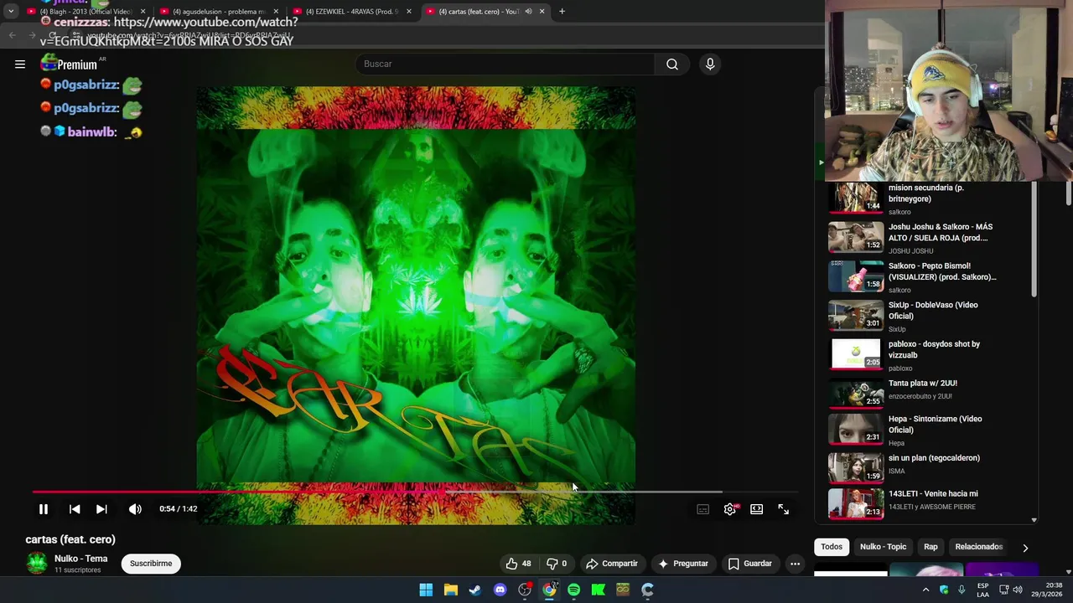Mute the video volume icon
This screenshot has width=1073, height=603.
coord(135,508)
